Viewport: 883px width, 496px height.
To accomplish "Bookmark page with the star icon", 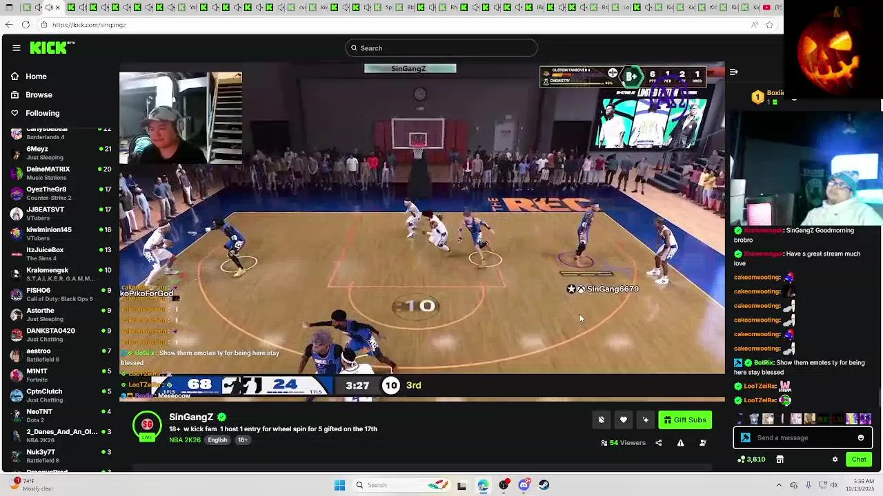I will click(769, 25).
